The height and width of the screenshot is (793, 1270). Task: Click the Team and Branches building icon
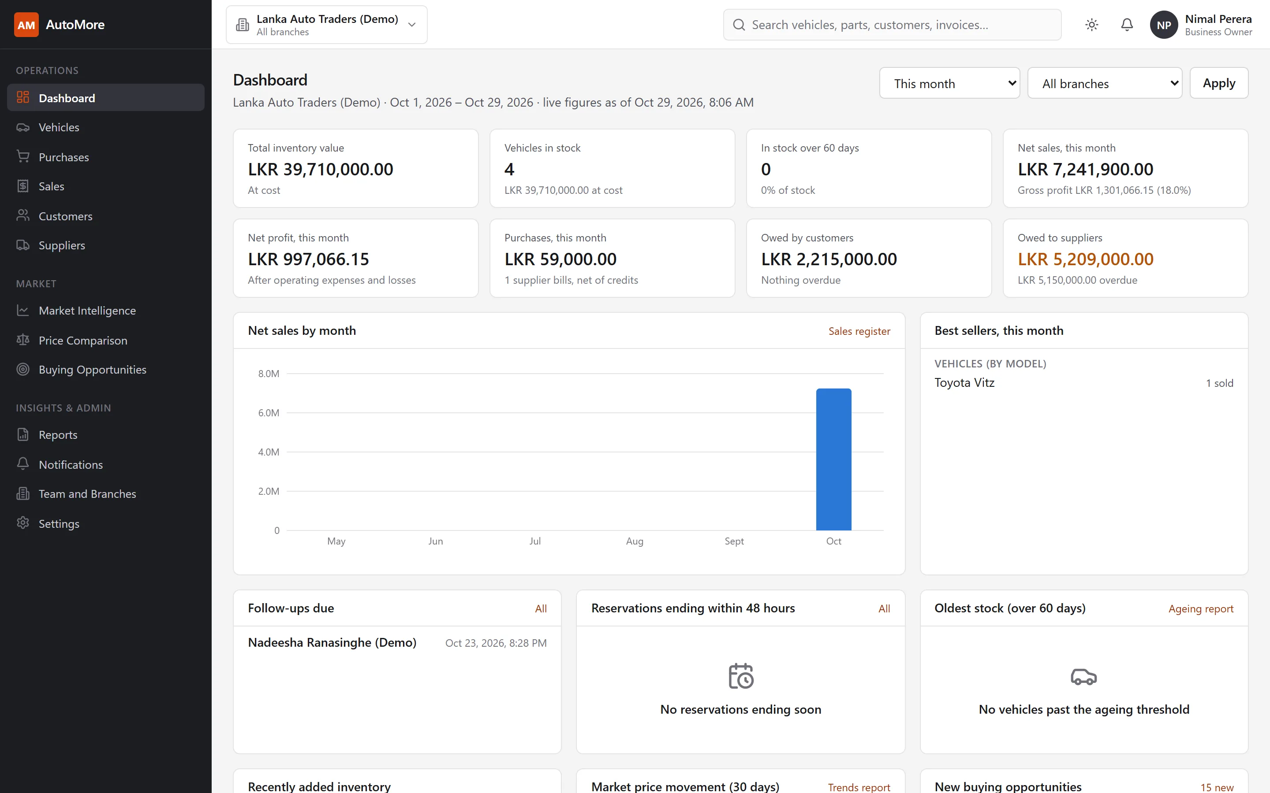coord(22,493)
